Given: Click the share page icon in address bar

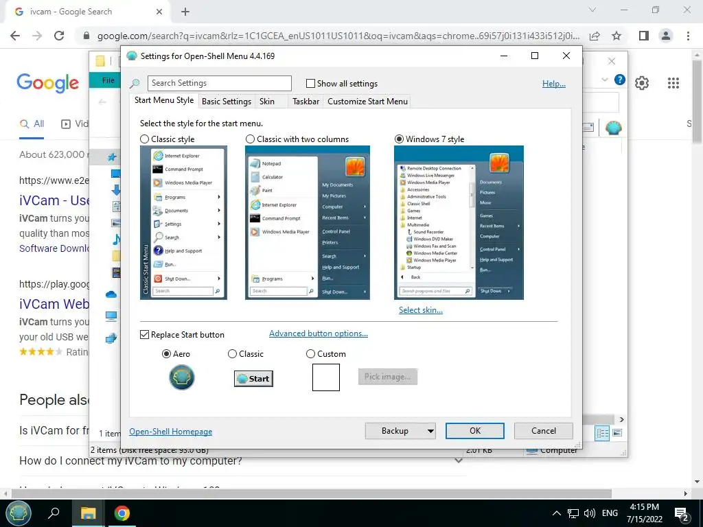Looking at the screenshot, I should [595, 36].
